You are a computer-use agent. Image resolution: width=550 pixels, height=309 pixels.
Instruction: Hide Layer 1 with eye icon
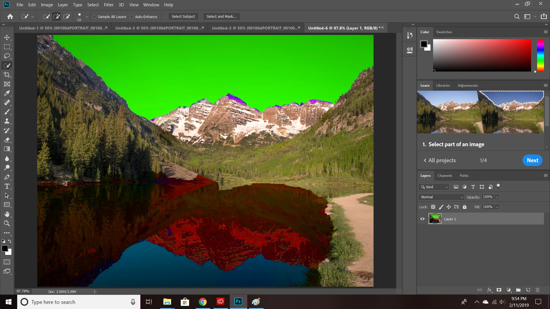(422, 219)
